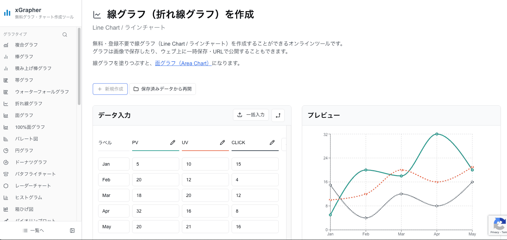Click the 一括入力 bulk input button
This screenshot has width=507, height=240.
(251, 115)
